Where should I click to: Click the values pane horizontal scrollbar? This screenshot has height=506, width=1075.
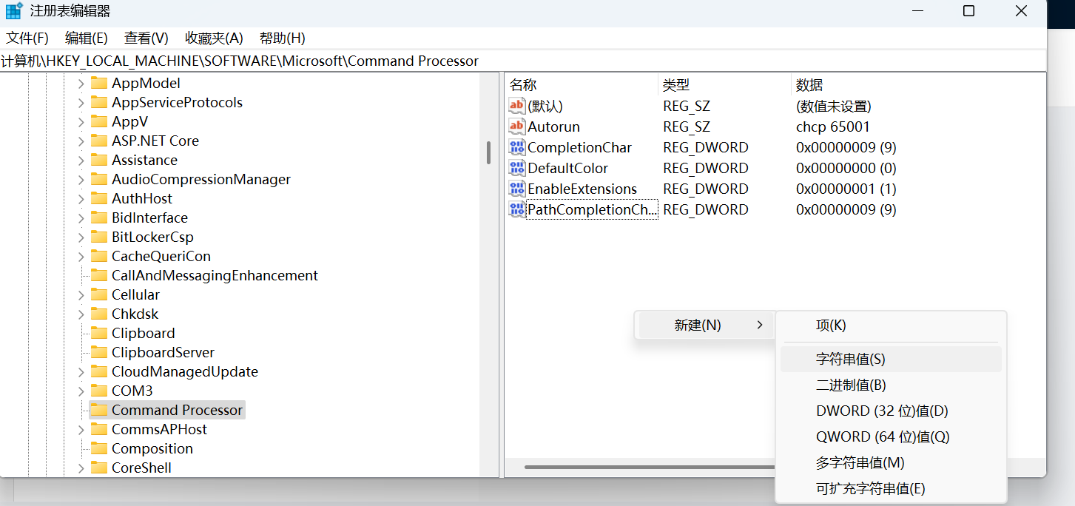(x=649, y=467)
